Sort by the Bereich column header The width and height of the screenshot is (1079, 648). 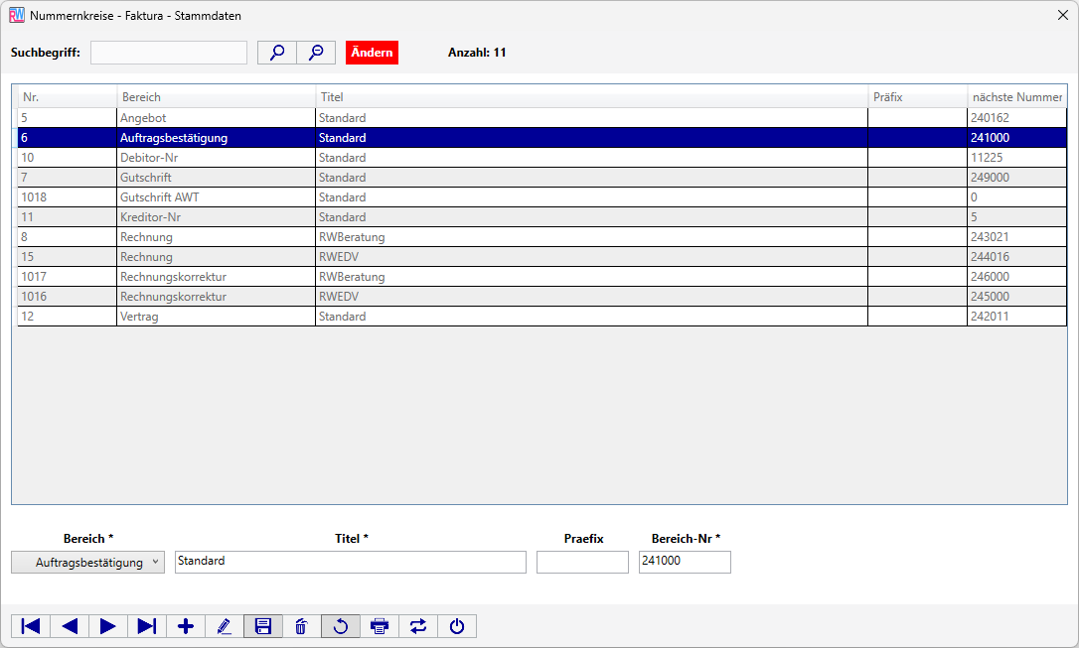(216, 97)
